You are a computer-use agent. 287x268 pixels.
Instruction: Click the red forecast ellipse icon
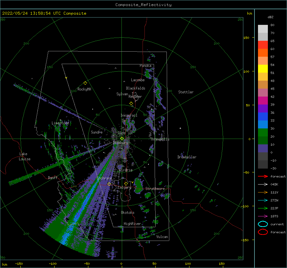pyautogui.click(x=263, y=232)
